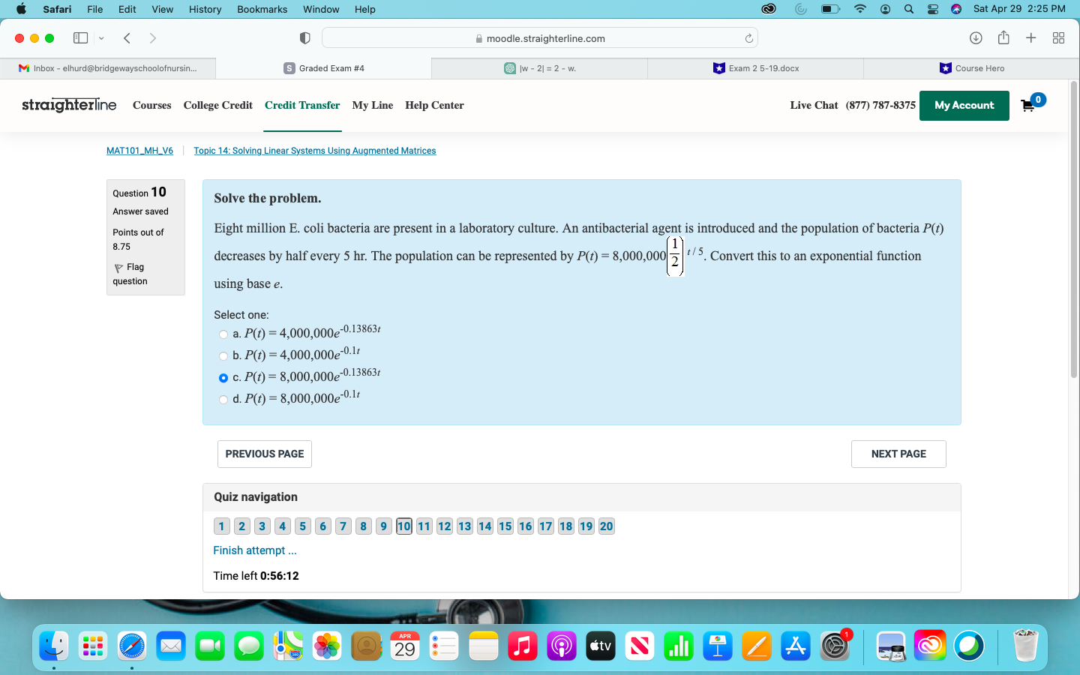Open Topic 14 breadcrumb link
The width and height of the screenshot is (1080, 675).
point(314,151)
